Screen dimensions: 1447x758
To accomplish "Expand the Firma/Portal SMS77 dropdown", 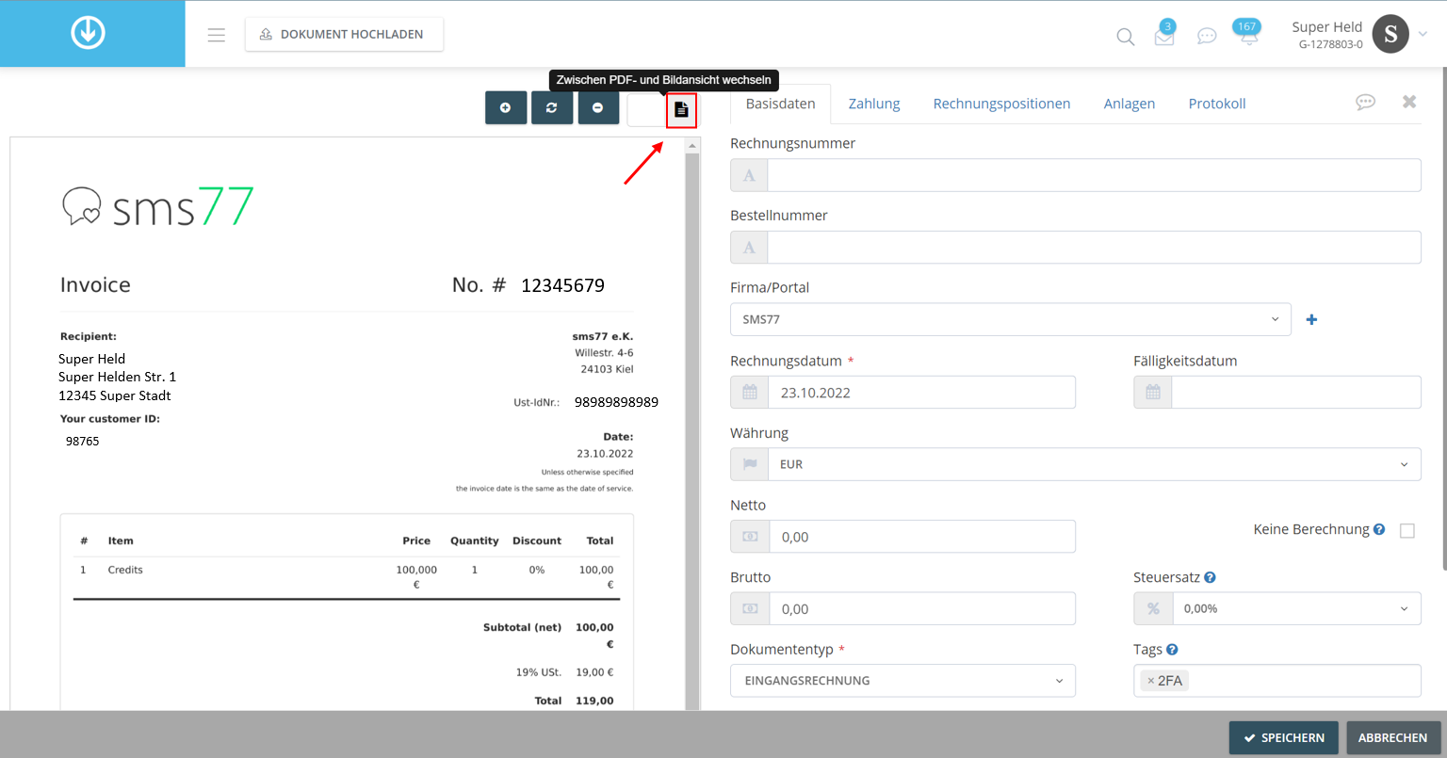I will [1011, 319].
